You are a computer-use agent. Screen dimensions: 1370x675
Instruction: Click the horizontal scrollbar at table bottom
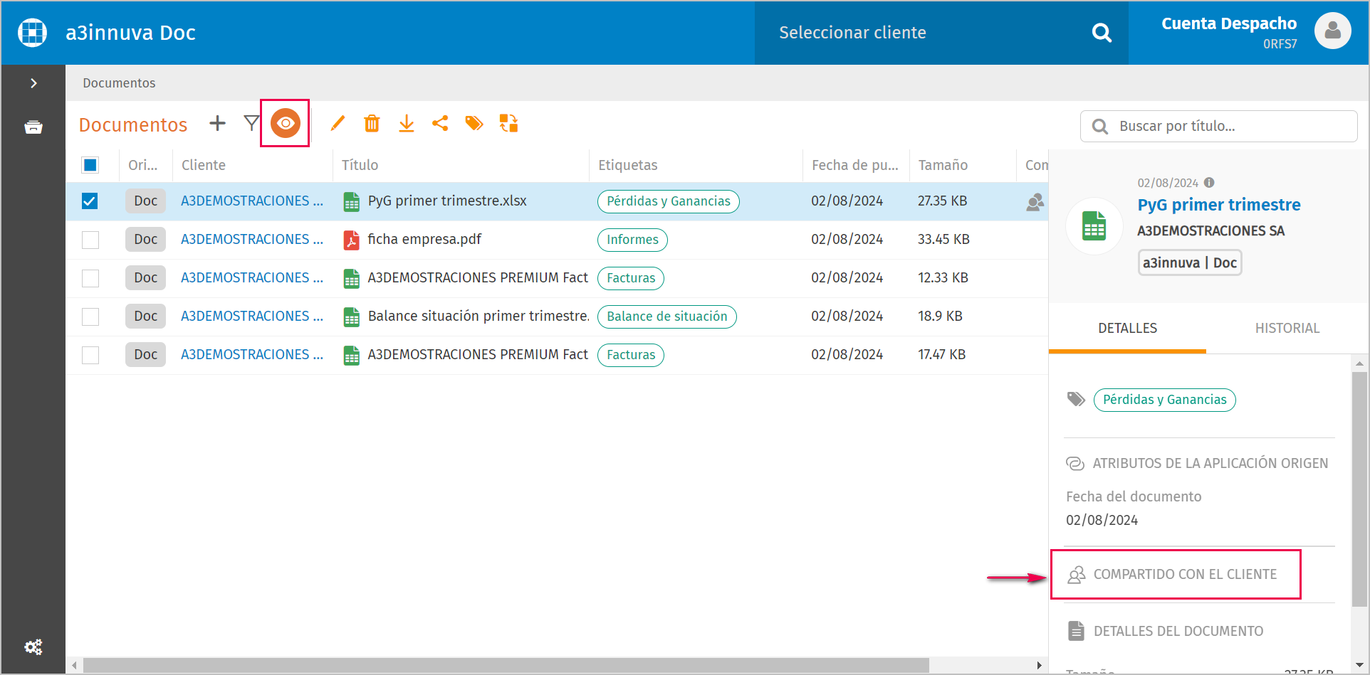(506, 665)
